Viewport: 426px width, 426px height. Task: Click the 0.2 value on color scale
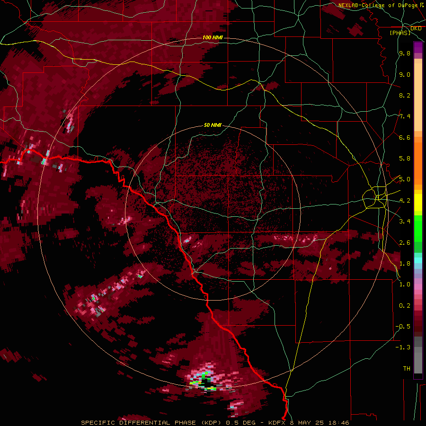pyautogui.click(x=405, y=306)
